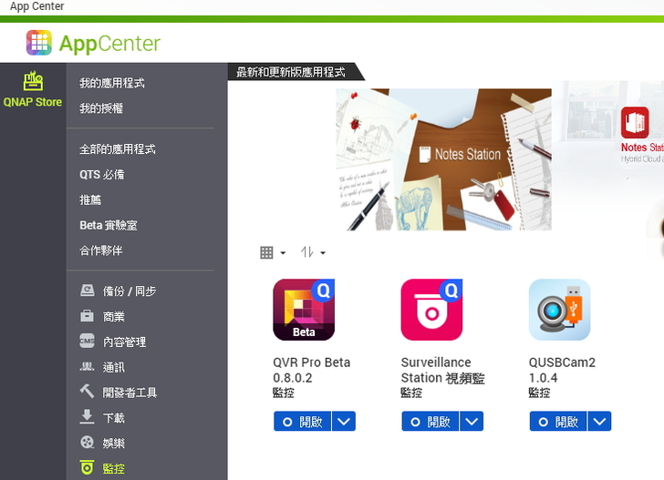Open QUSBCam2 with 開啟 button
664x480 pixels.
[558, 422]
